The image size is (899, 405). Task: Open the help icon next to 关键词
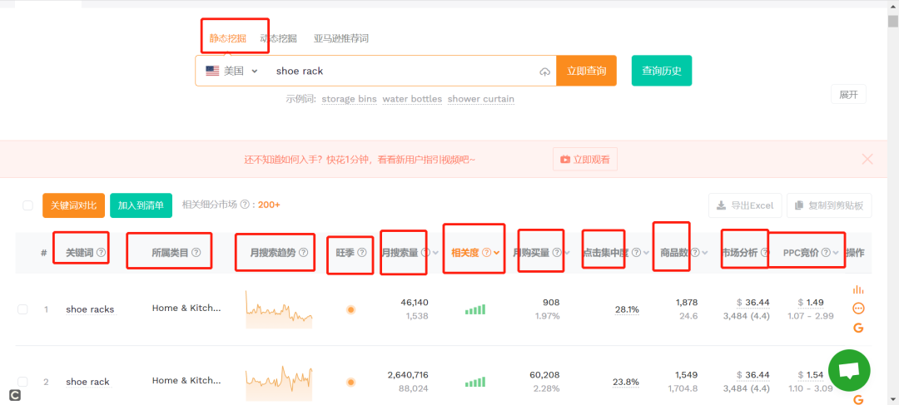pyautogui.click(x=101, y=252)
